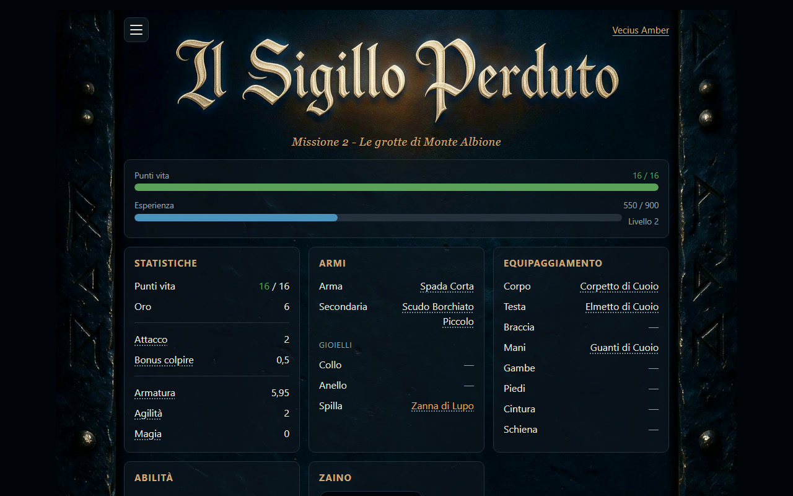Click the empty Braccia slot dash
The width and height of the screenshot is (793, 496).
click(x=653, y=327)
